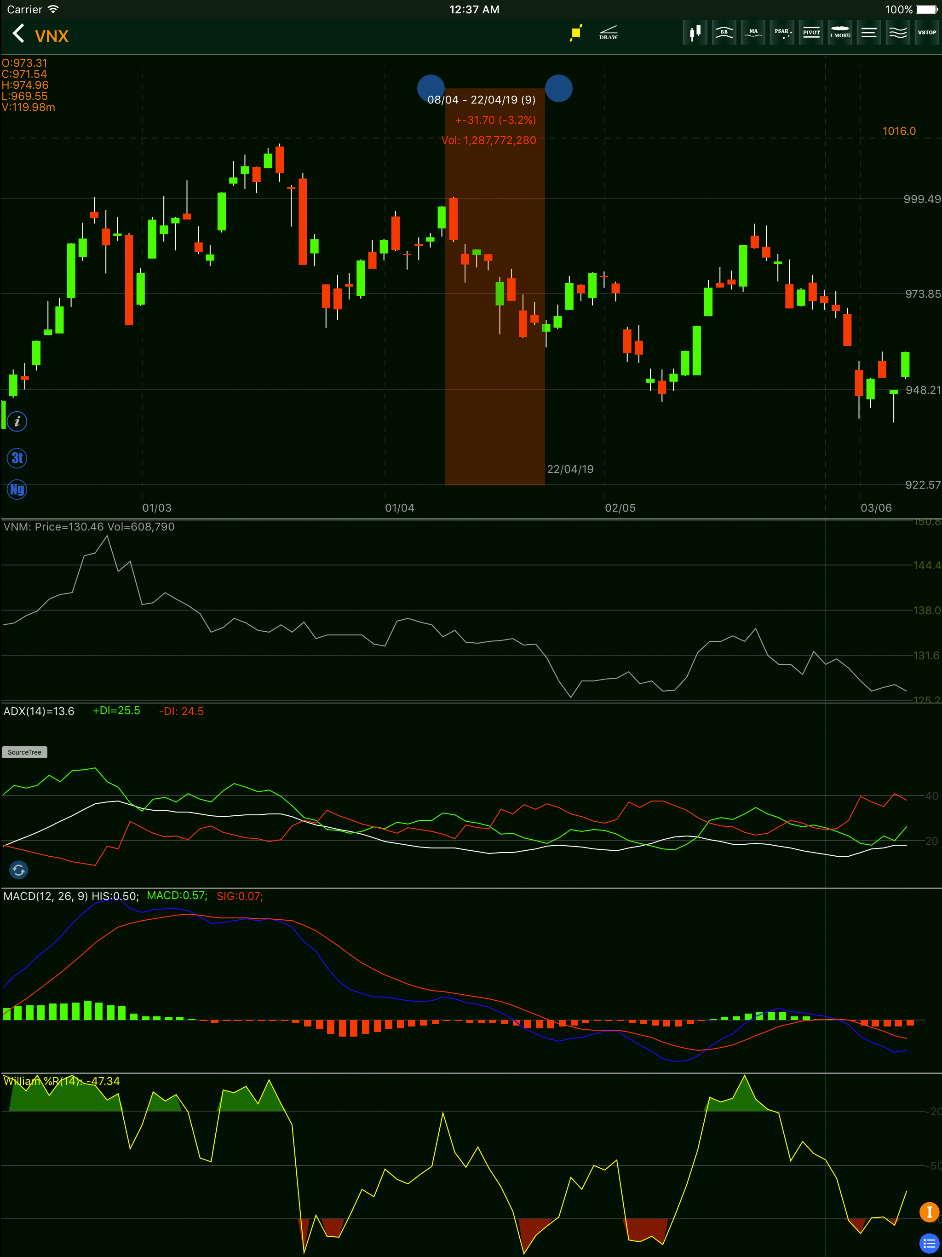Viewport: 942px width, 1257px height.
Task: Select the ADX(14)=13.6 indicator label
Action: pyautogui.click(x=39, y=711)
